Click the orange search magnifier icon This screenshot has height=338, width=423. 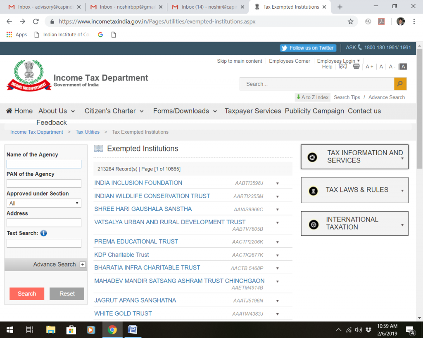[x=400, y=84]
